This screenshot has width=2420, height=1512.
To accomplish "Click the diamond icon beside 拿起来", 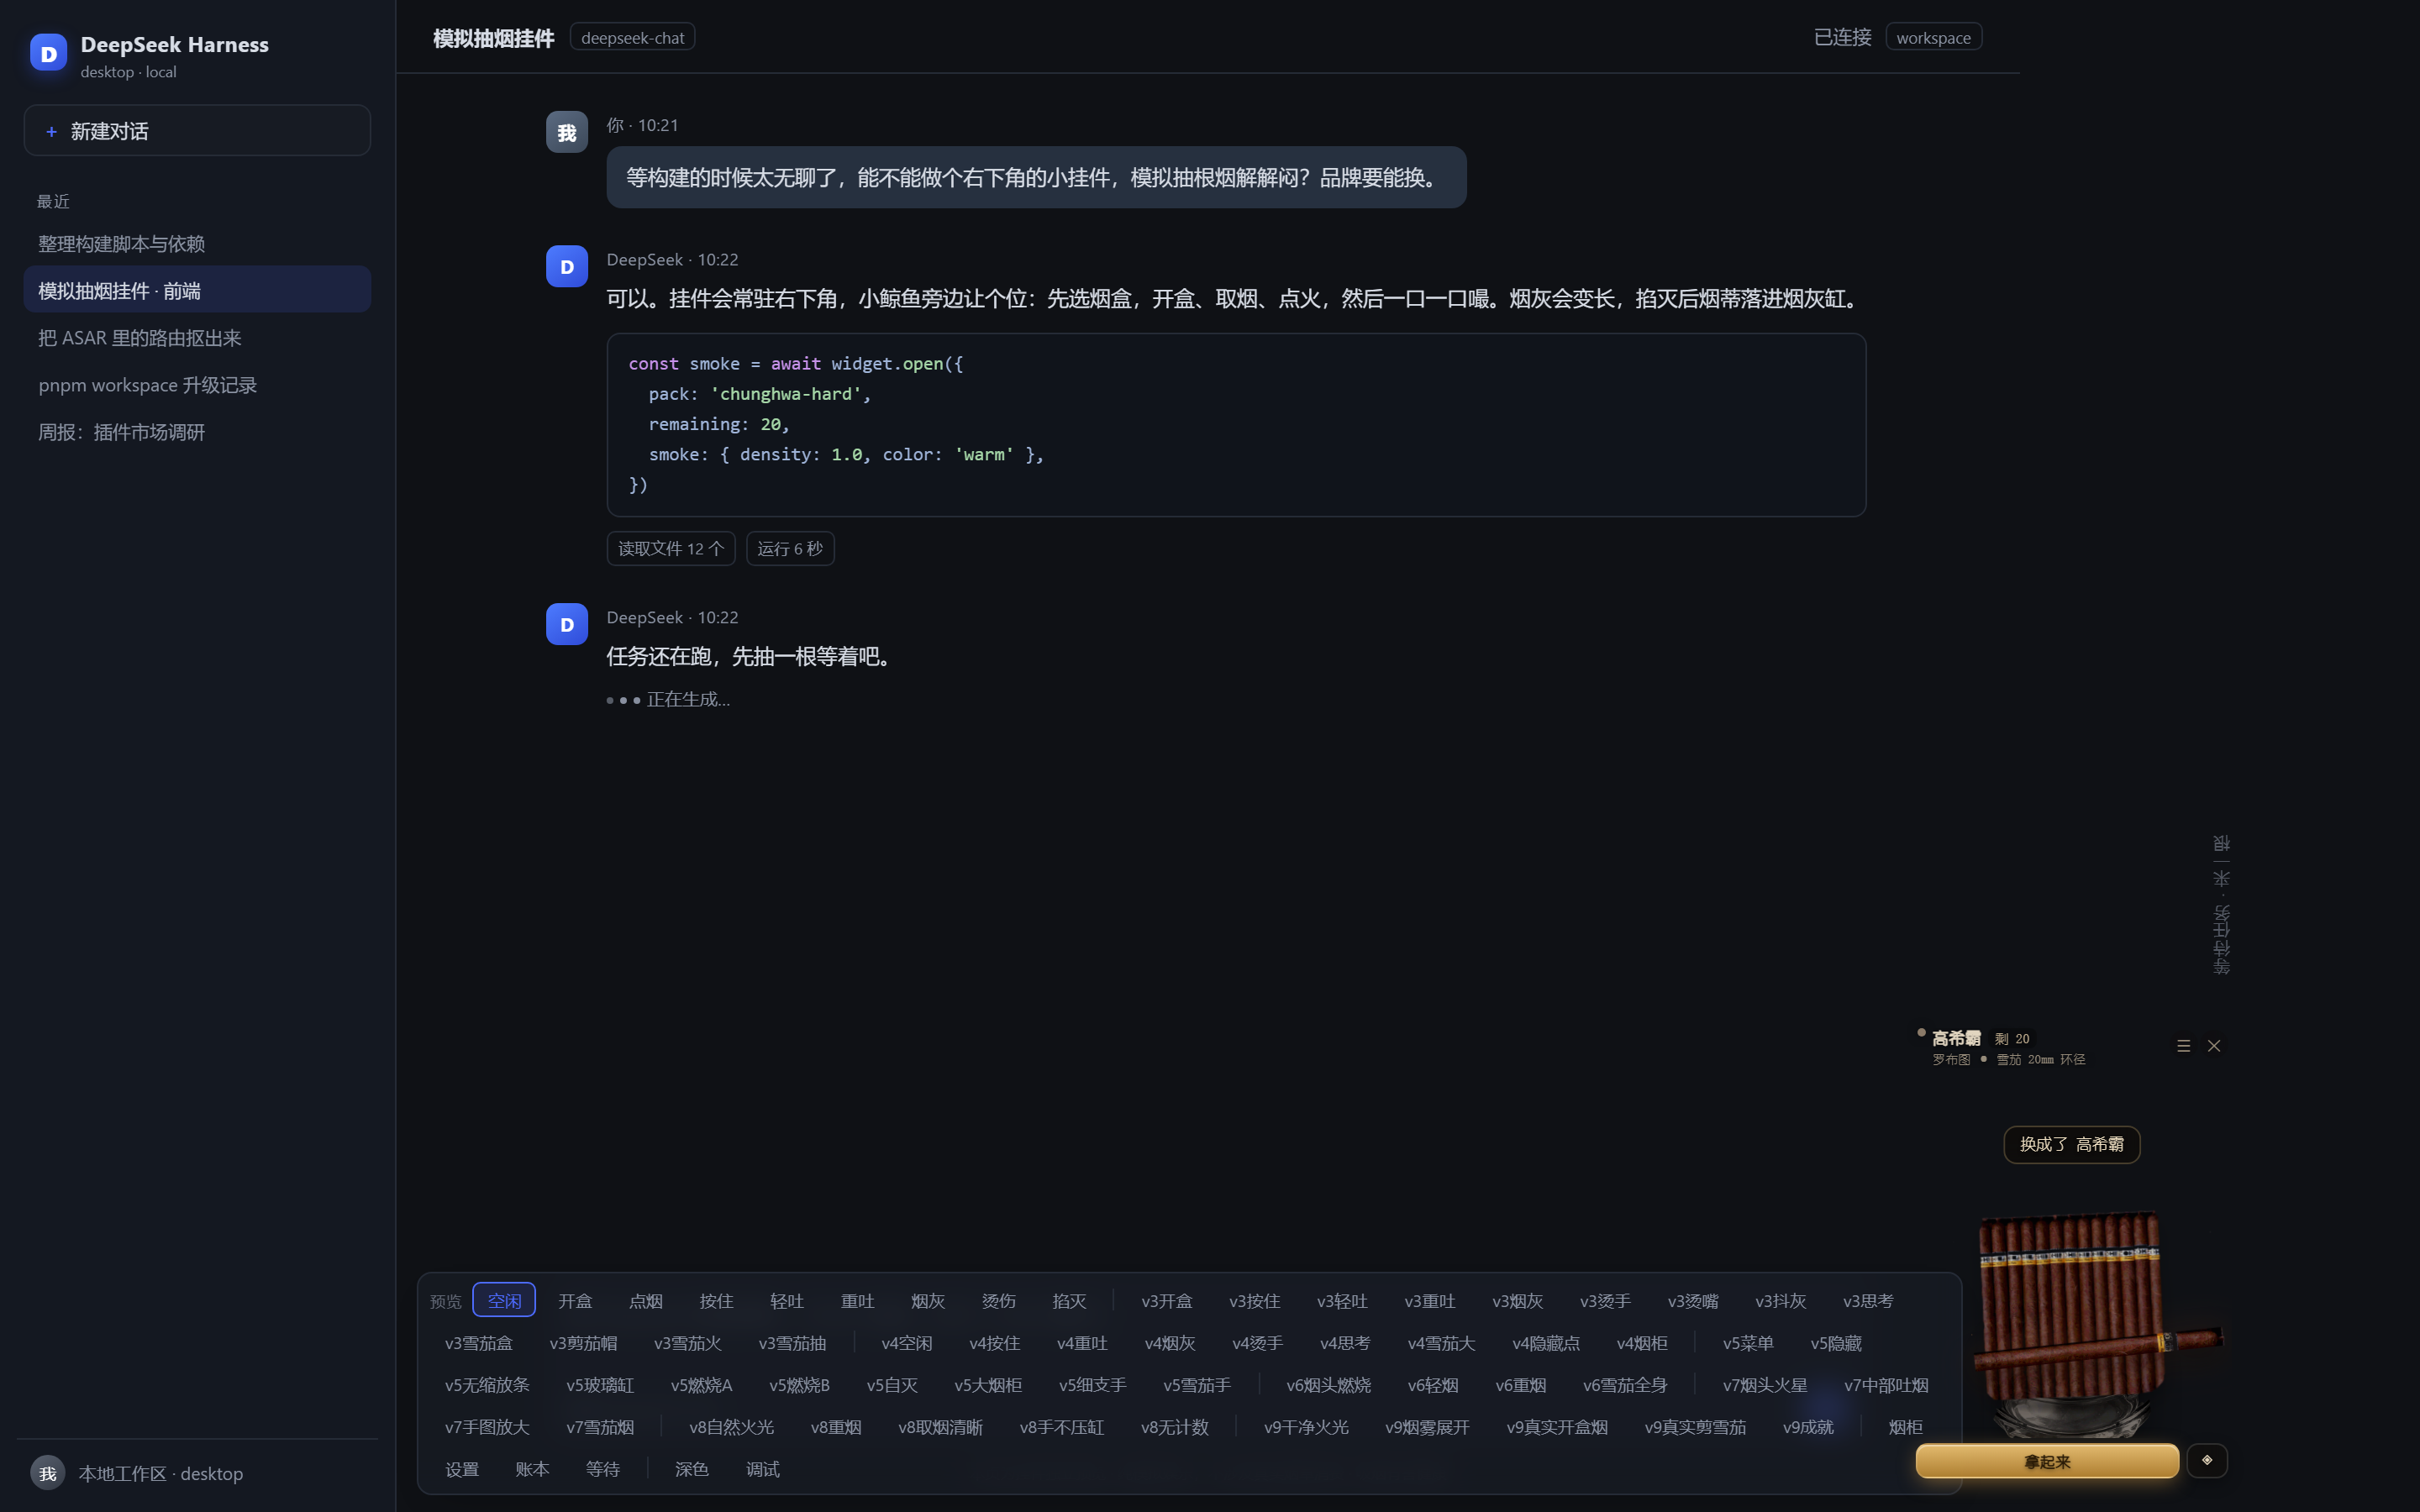I will [2207, 1460].
